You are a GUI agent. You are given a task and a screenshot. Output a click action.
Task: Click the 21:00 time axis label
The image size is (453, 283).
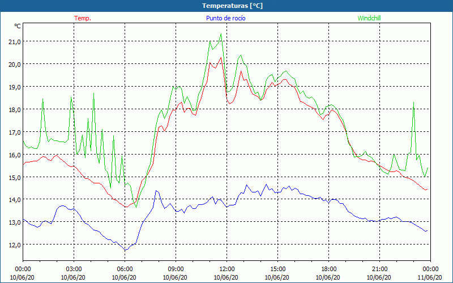coord(379,269)
